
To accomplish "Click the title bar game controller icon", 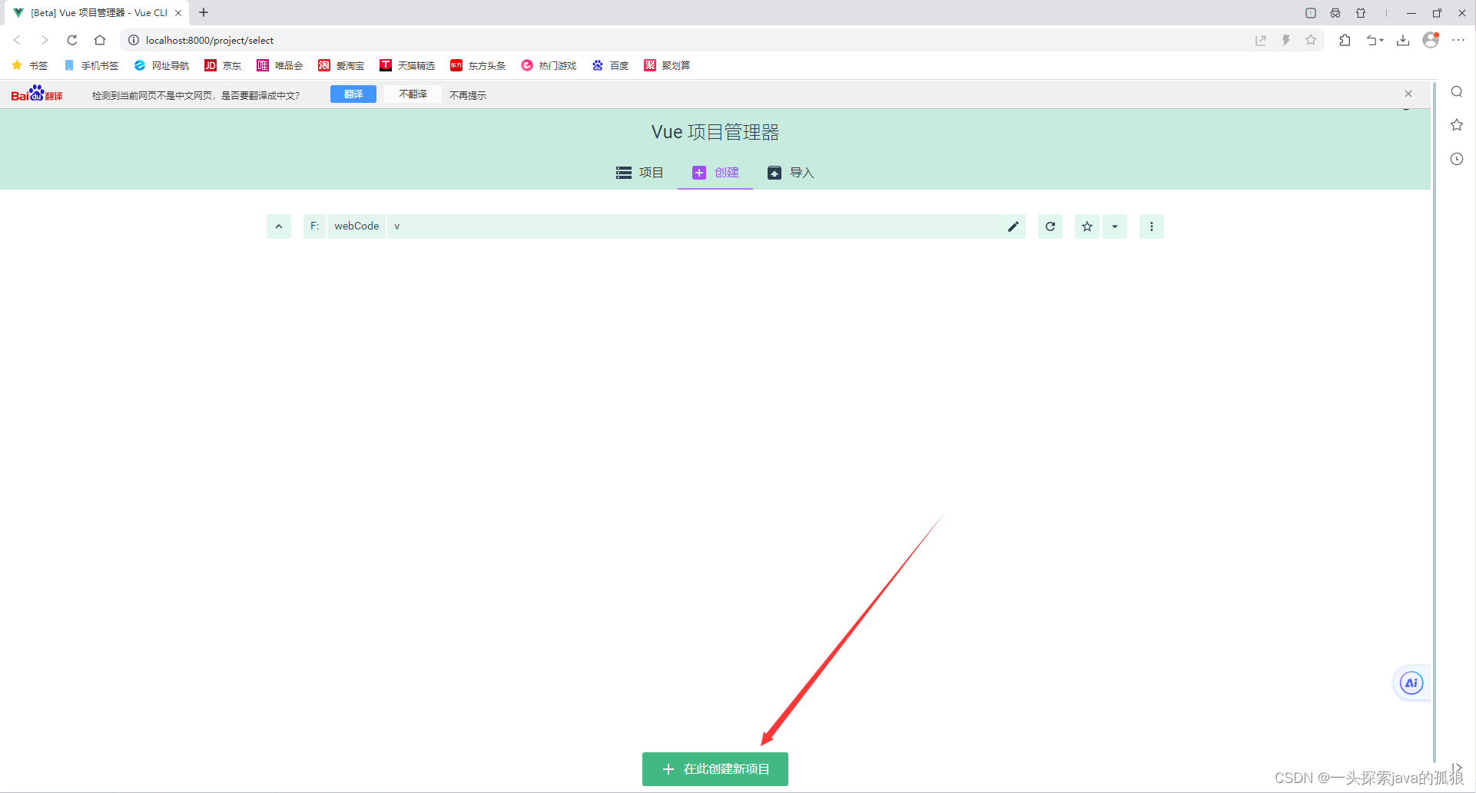I will pos(1335,13).
